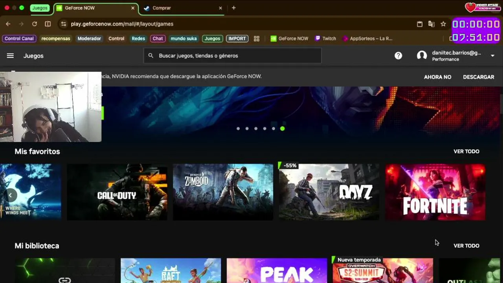This screenshot has height=283, width=503.
Task: Click VER TODO for Mi biblioteca
Action: click(x=466, y=246)
